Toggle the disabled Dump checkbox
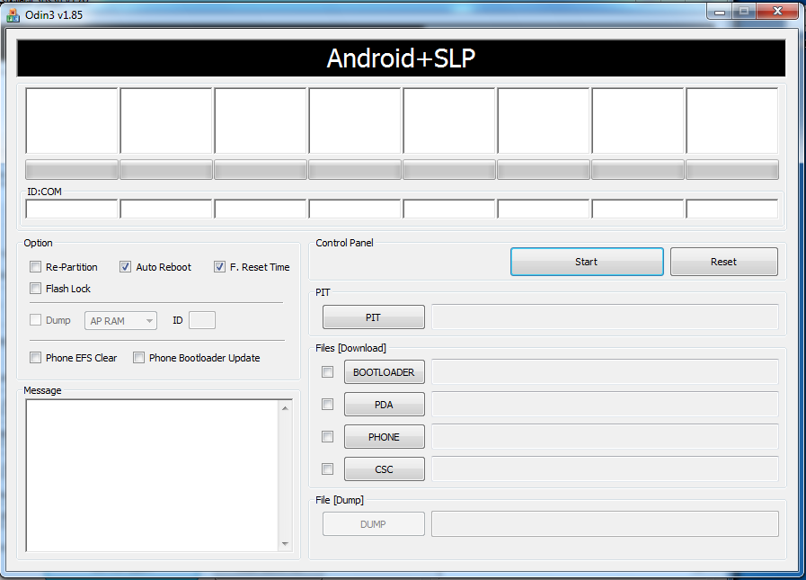Viewport: 806px width, 580px height. pyautogui.click(x=35, y=319)
